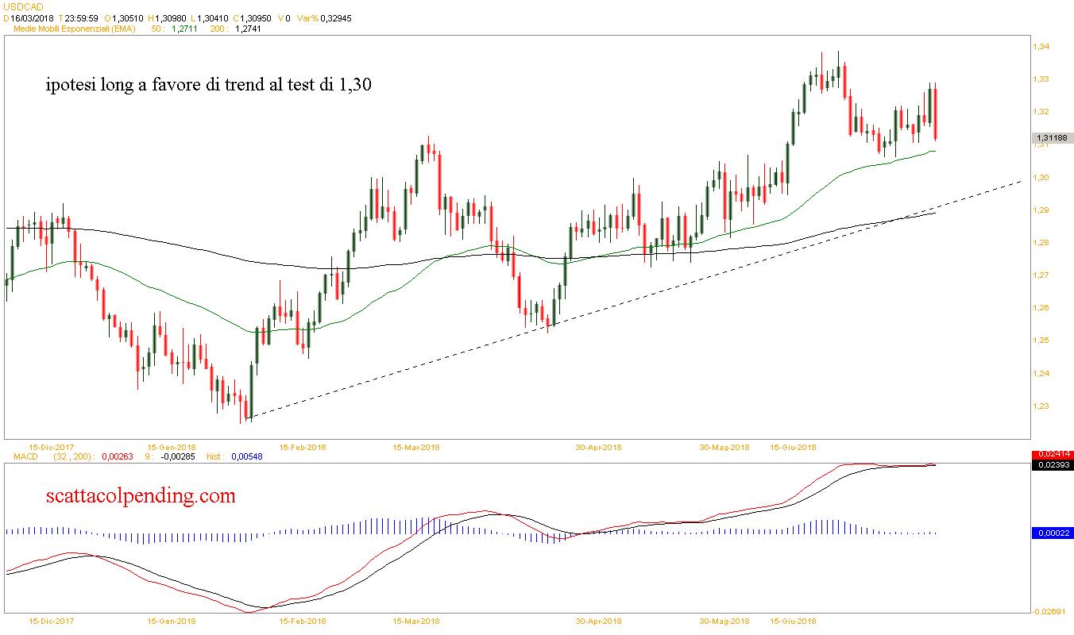
Task: Open the scattacolpending.com link
Action: click(x=141, y=496)
